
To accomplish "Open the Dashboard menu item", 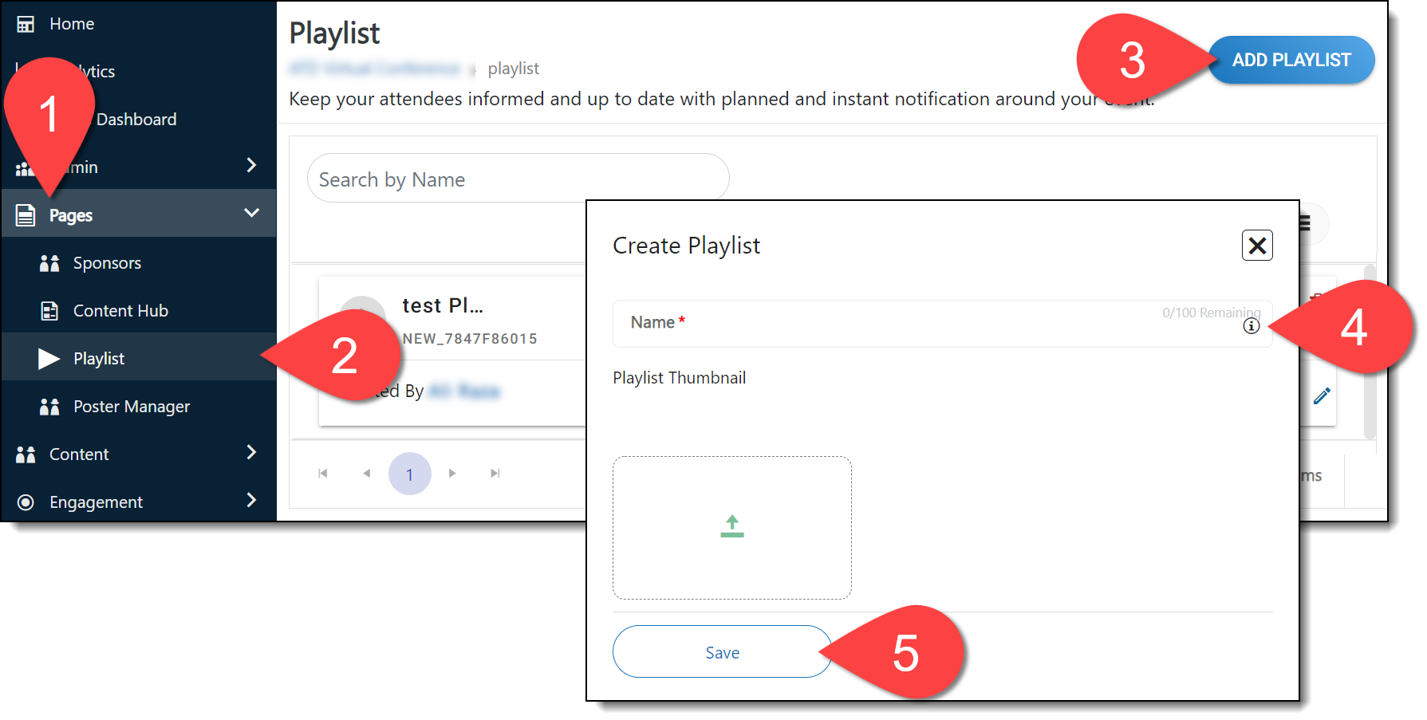I will pos(136,120).
